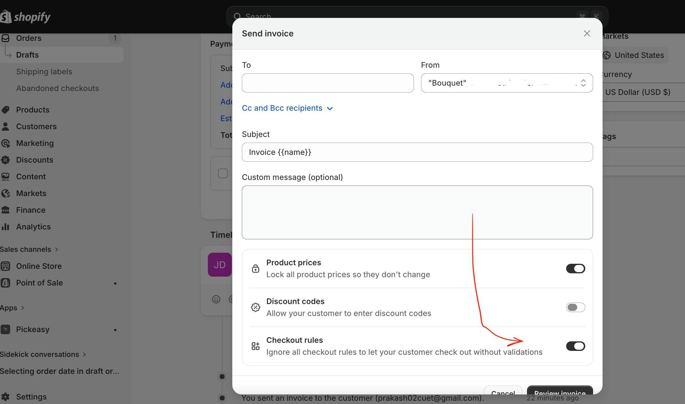Go to Shipping labels menu item
This screenshot has height=404, width=685.
pos(44,72)
